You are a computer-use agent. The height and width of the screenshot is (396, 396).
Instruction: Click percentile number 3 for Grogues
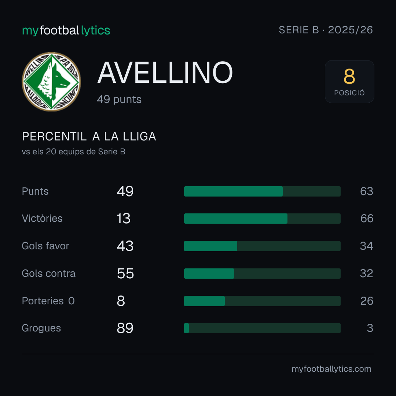coord(370,328)
